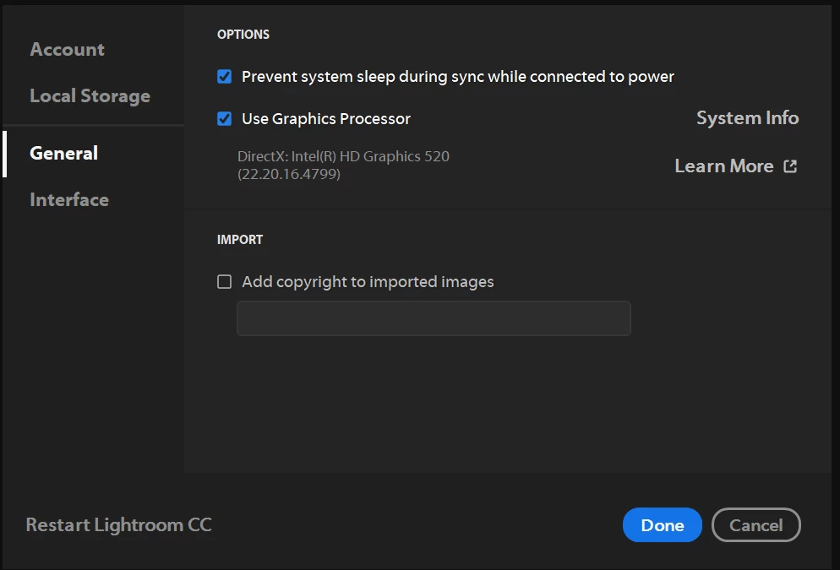840x570 pixels.
Task: Click the OPTIONS section heading
Action: (243, 35)
